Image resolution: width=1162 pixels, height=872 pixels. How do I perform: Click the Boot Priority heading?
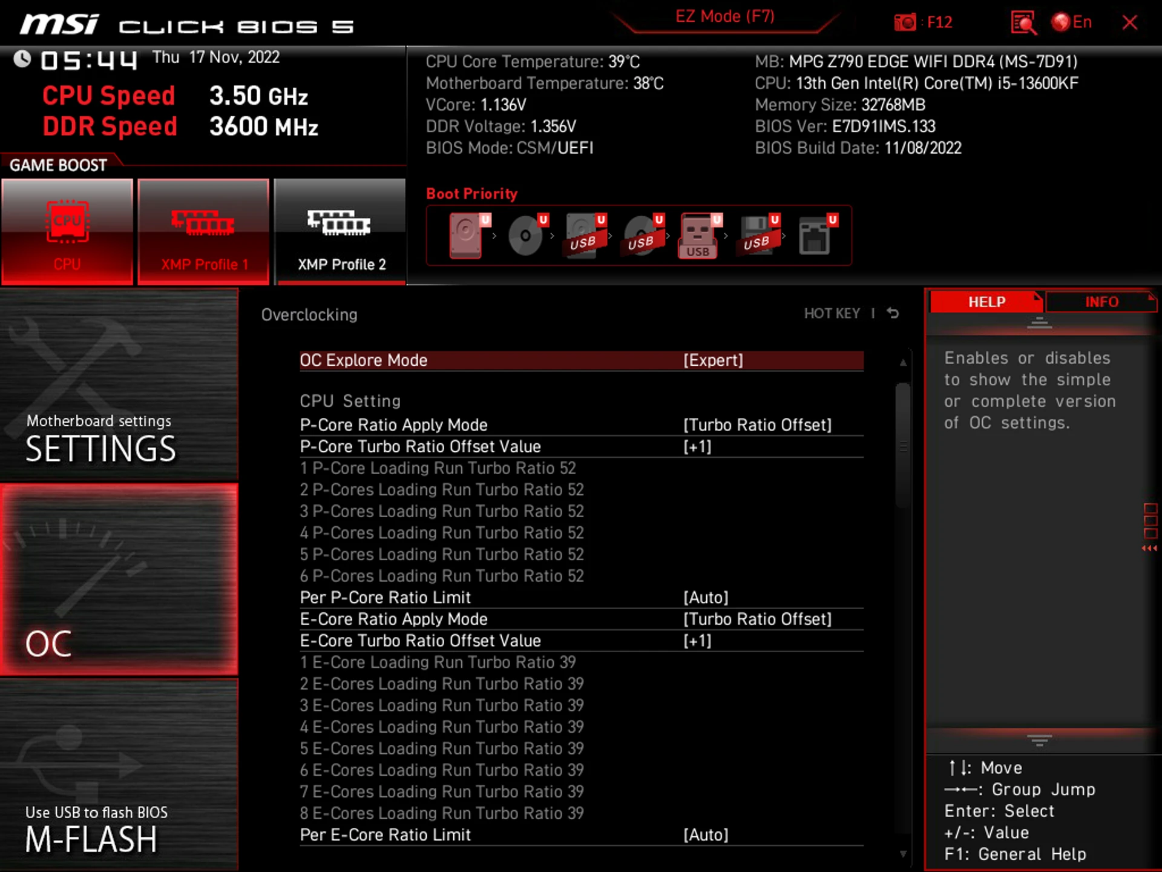pyautogui.click(x=471, y=194)
